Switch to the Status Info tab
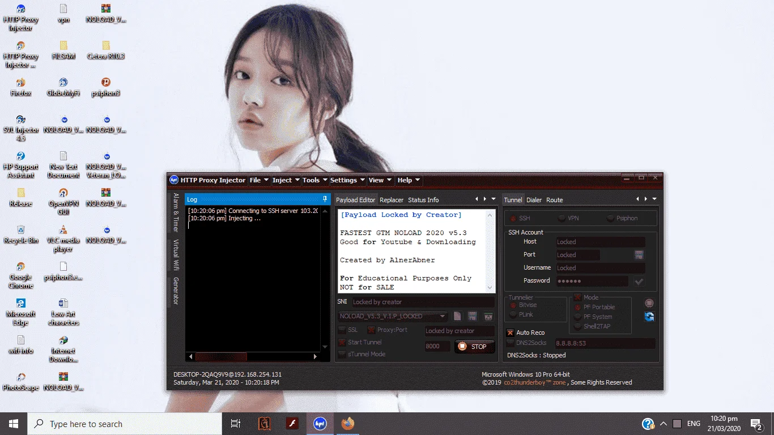Viewport: 774px width, 435px height. 423,200
